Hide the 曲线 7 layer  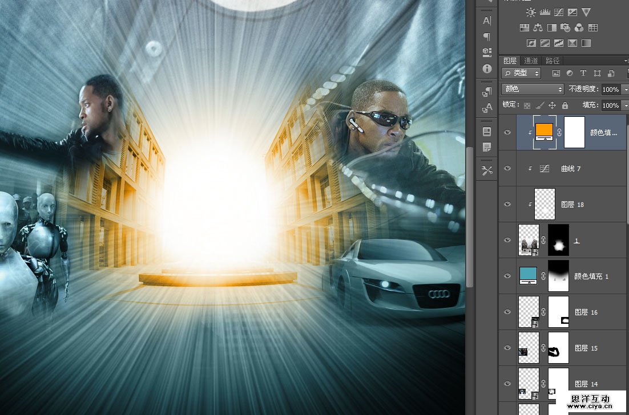click(507, 169)
